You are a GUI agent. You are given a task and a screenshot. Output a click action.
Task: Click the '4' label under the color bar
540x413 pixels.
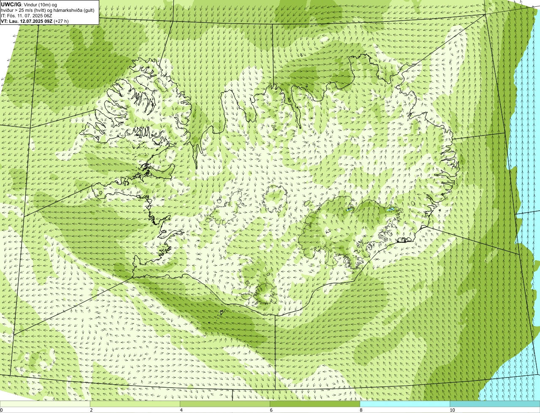click(181, 410)
